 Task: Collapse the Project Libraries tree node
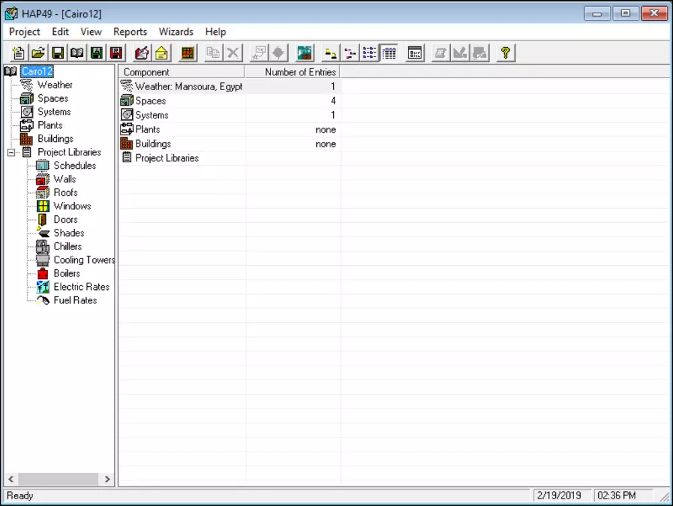11,152
